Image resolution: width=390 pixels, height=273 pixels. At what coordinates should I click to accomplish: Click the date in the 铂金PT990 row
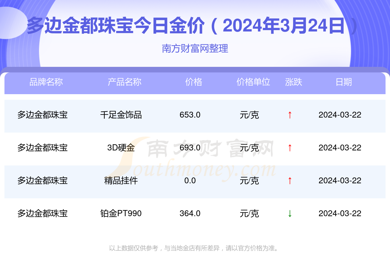click(340, 213)
